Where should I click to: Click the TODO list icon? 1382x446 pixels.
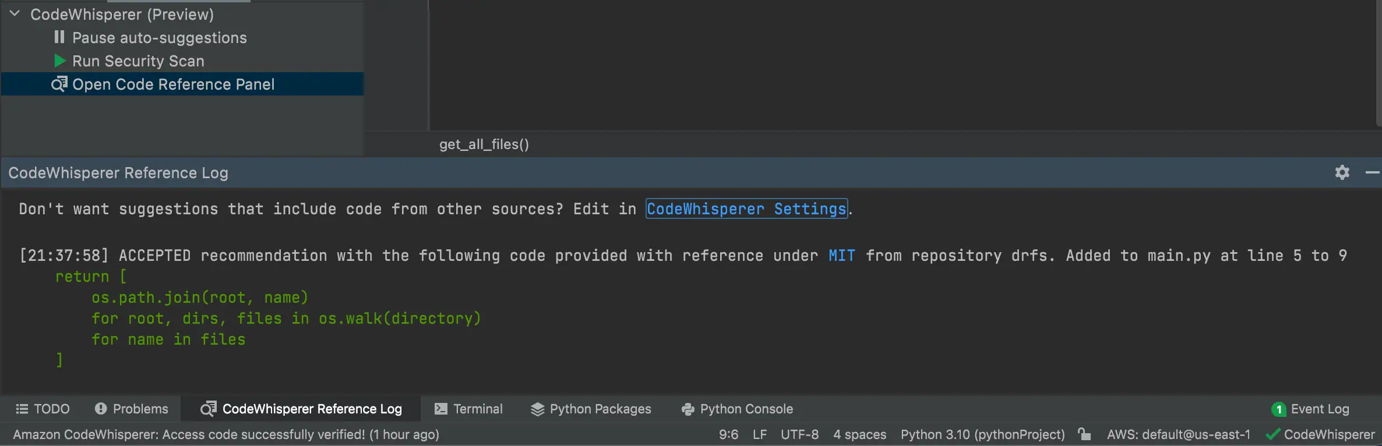click(22, 409)
